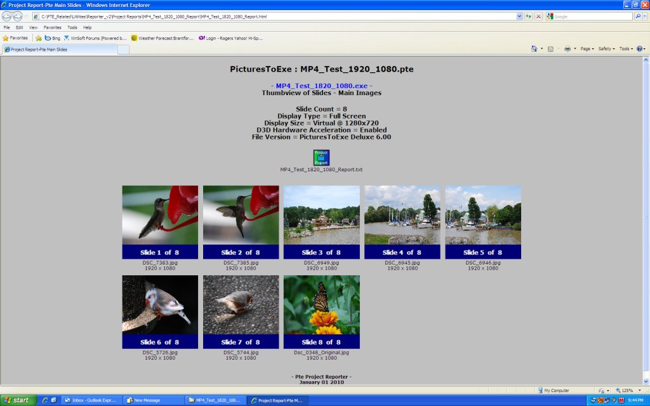Image resolution: width=650 pixels, height=406 pixels.
Task: Expand the search provider dropdown arrow
Action: point(645,16)
